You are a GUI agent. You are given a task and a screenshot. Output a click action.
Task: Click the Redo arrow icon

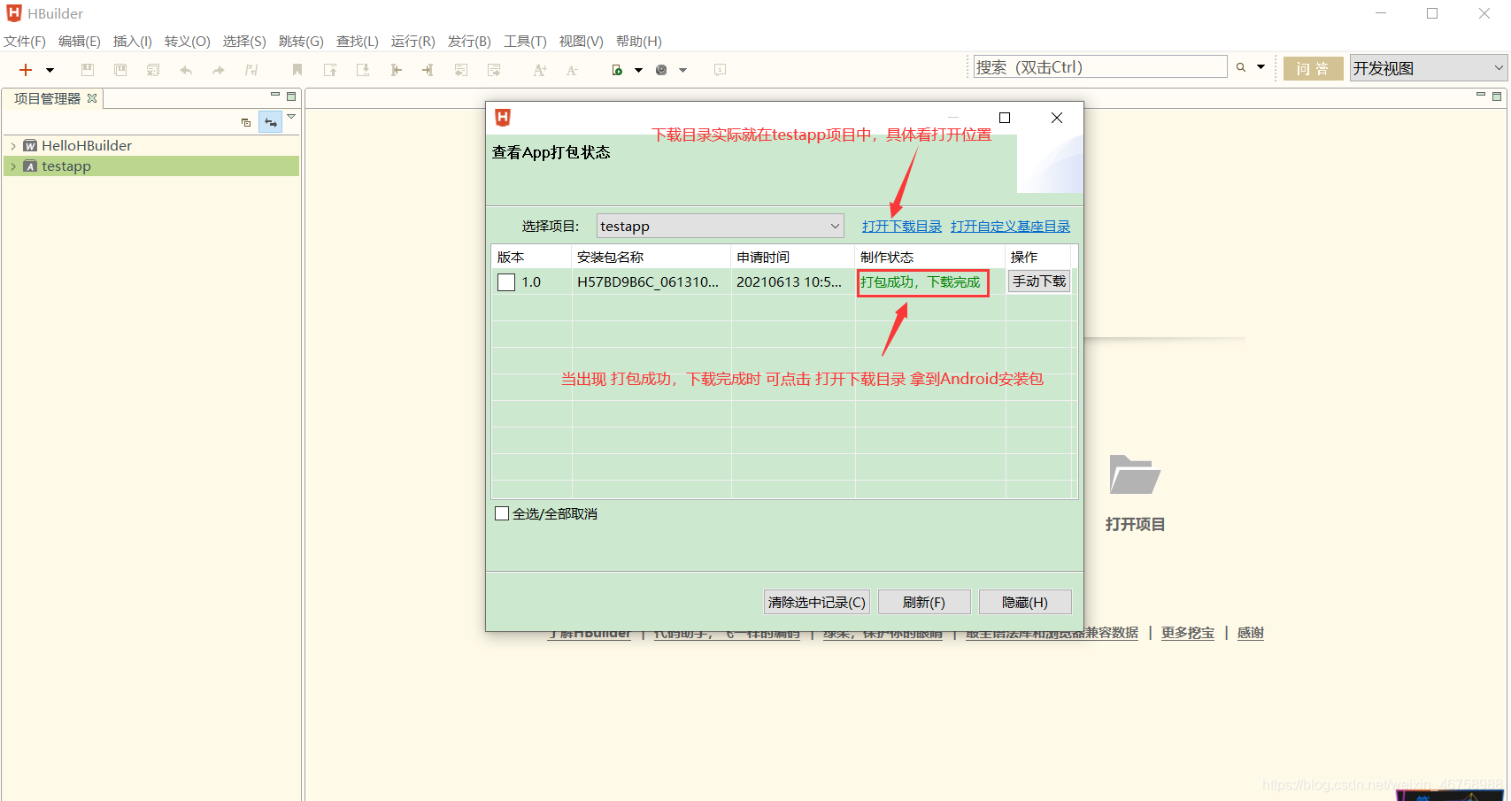(218, 69)
